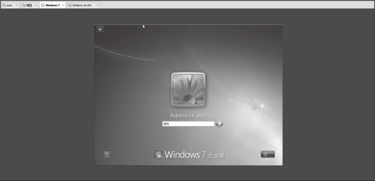Select the Administrator account picture
Image resolution: width=375 pixels, height=181 pixels.
pos(188,89)
